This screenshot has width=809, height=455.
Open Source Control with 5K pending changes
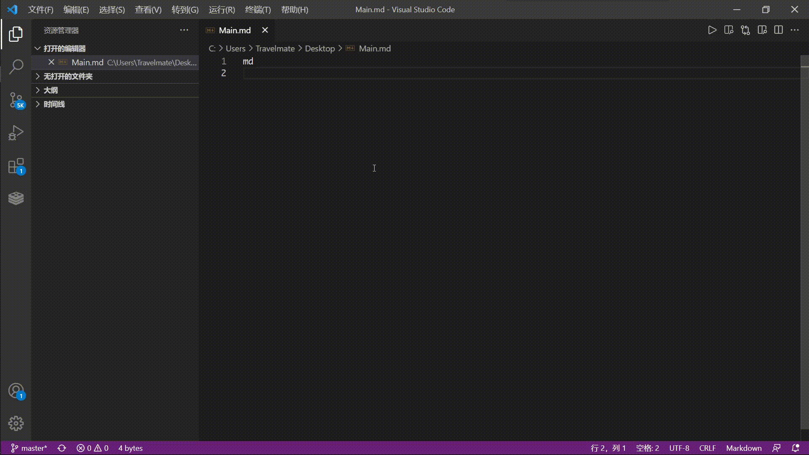tap(16, 100)
